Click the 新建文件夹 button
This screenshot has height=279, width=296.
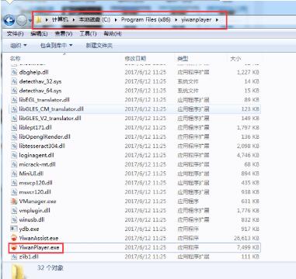pos(99,46)
